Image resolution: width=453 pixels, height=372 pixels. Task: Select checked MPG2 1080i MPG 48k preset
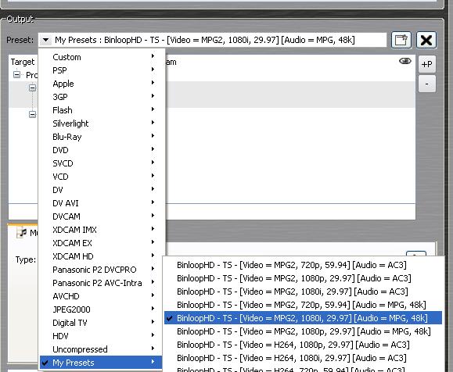[x=303, y=318]
